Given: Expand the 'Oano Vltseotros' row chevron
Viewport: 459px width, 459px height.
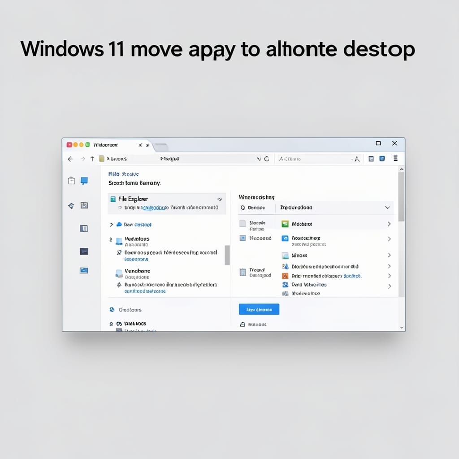Looking at the screenshot, I should point(389,286).
